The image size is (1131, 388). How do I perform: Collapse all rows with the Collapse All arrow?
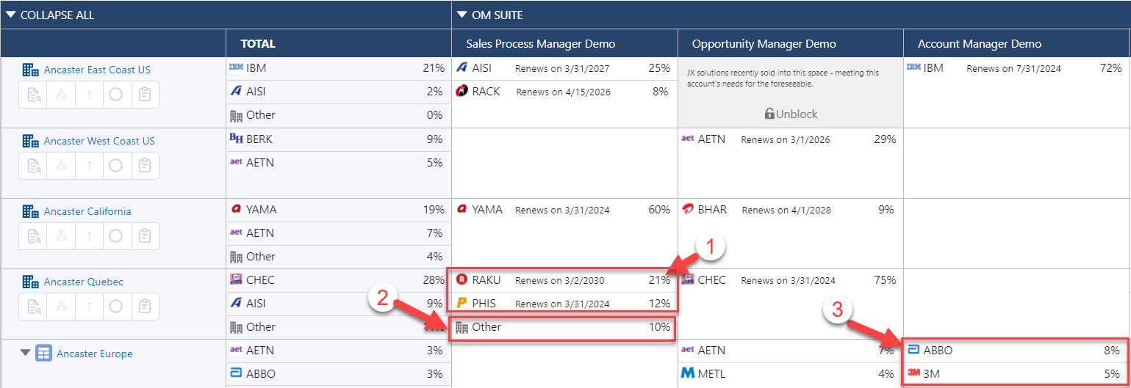point(11,15)
